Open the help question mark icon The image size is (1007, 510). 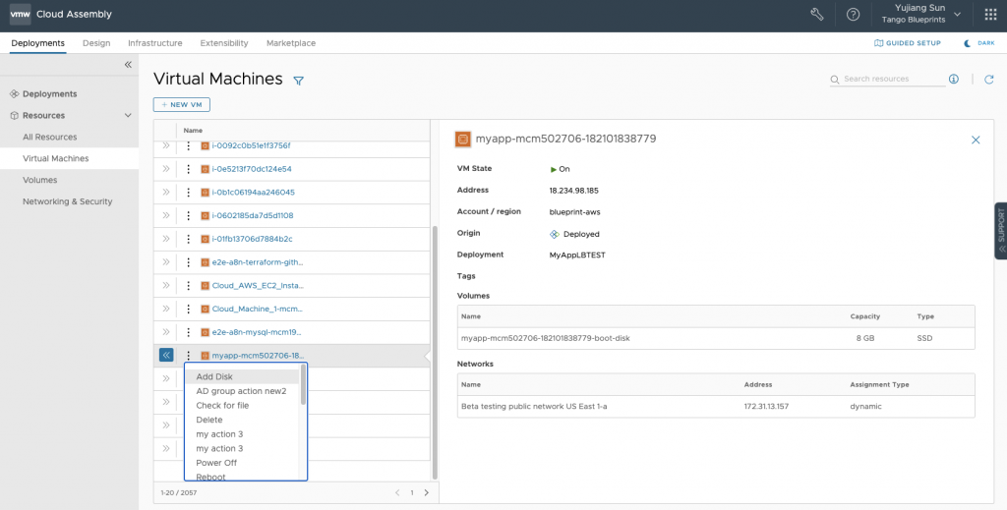(853, 15)
